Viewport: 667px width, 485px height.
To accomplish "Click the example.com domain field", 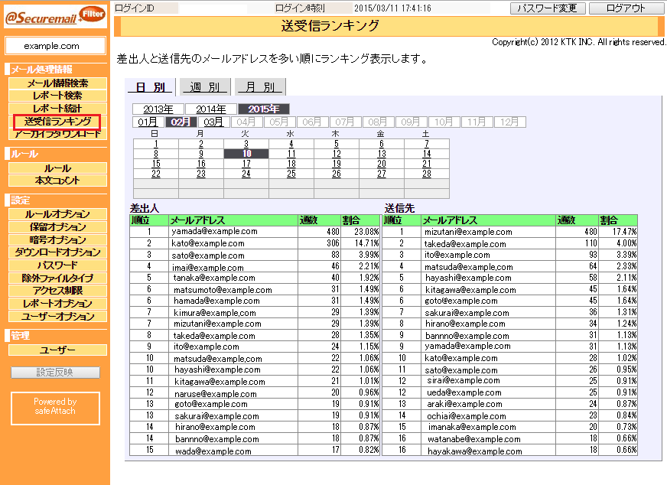I will click(x=55, y=46).
